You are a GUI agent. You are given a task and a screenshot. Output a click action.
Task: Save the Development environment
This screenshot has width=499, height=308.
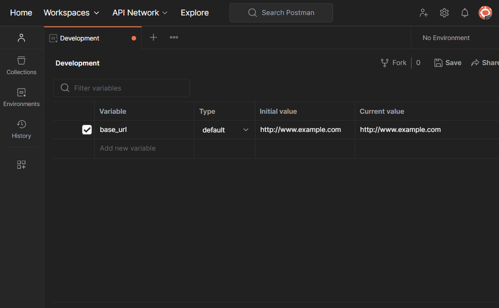pos(448,63)
